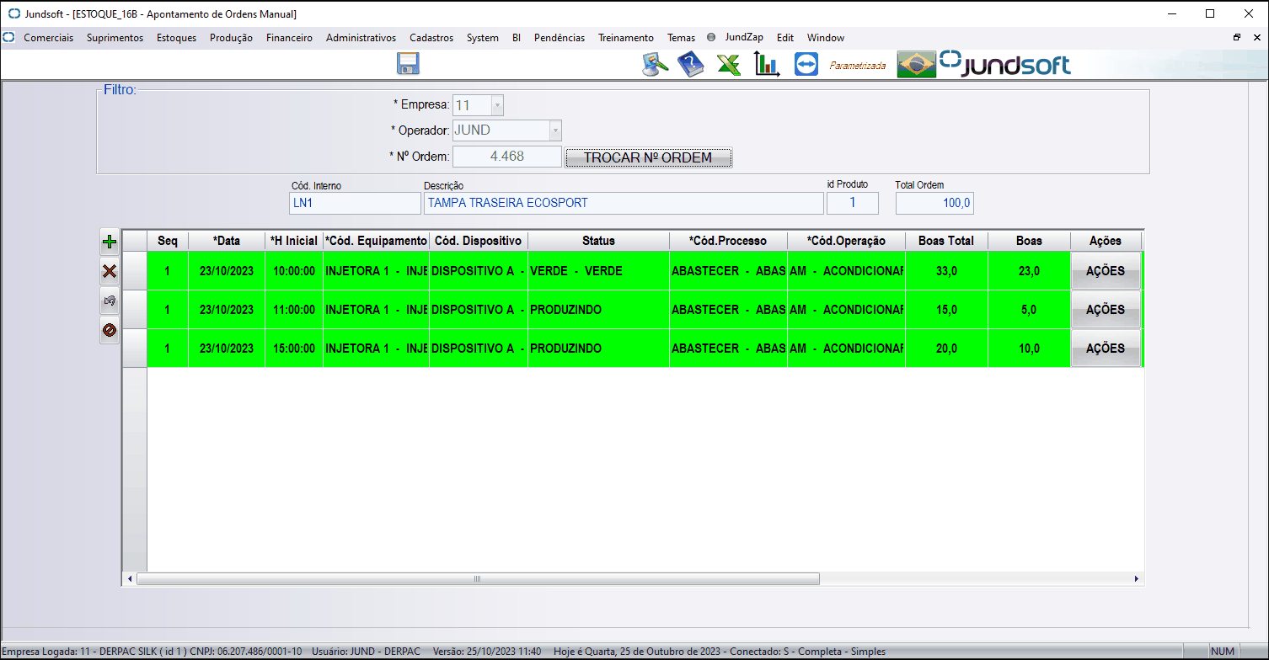Click AÇÕES button on the 11:00:00 row

click(1106, 310)
